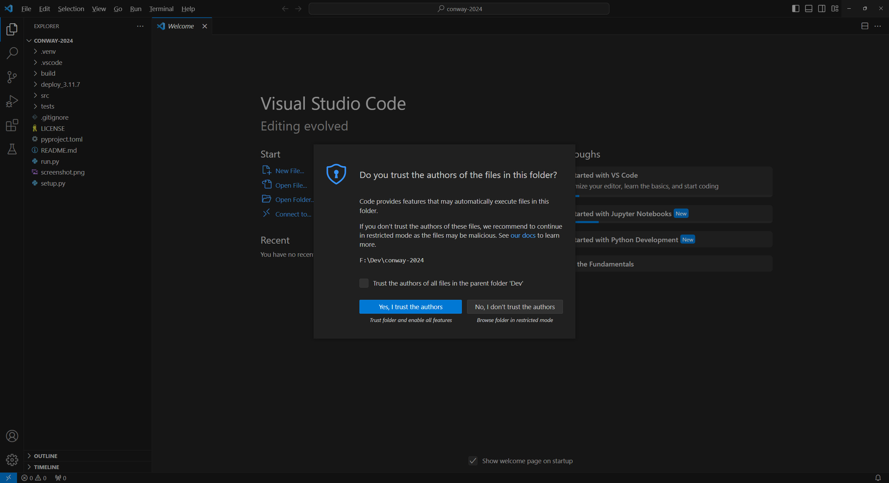Uncheck 'Show welcome page on startup'
This screenshot has width=889, height=483.
pyautogui.click(x=473, y=461)
